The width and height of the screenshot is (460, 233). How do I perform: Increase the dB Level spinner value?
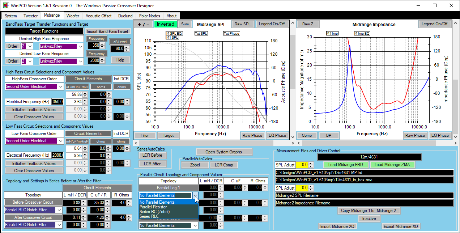tap(126, 47)
